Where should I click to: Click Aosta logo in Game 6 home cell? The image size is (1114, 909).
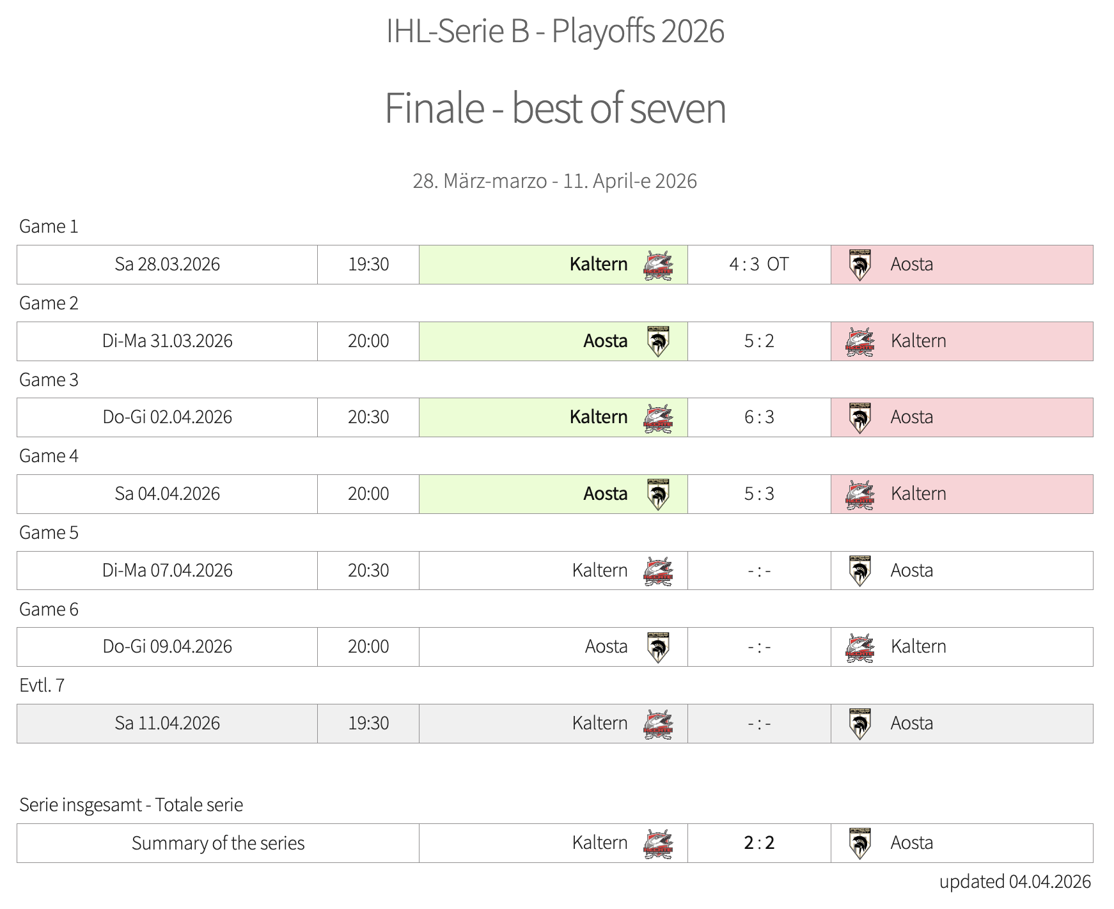click(x=658, y=647)
